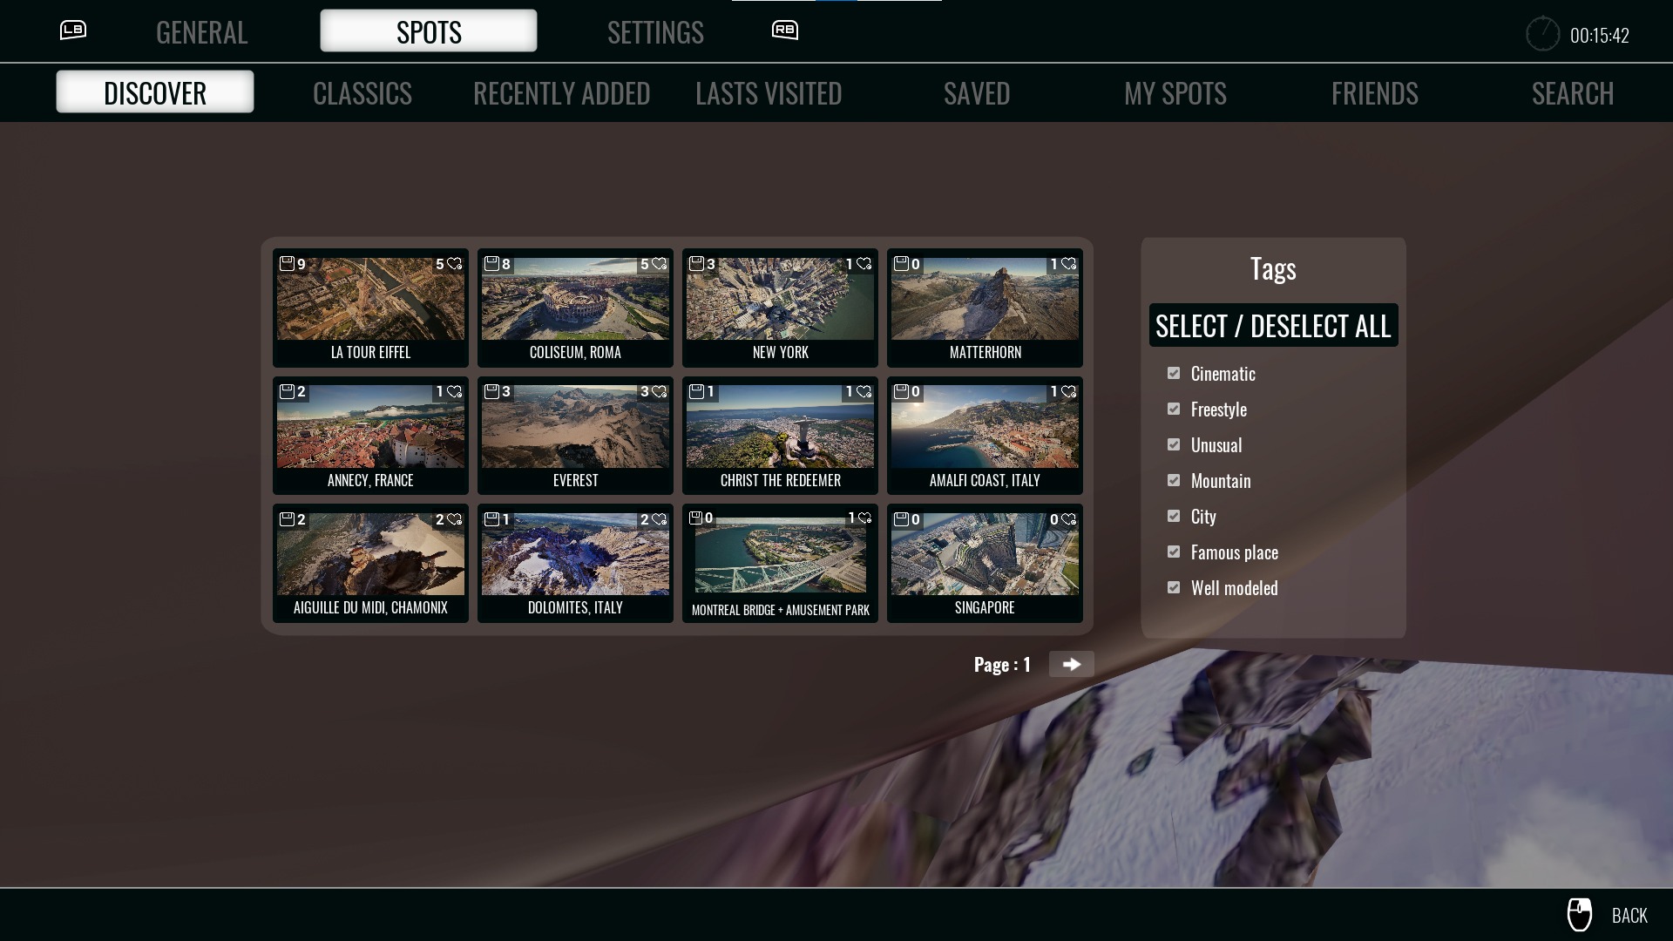The width and height of the screenshot is (1673, 941).
Task: Click the Page : 1 indicator
Action: pyautogui.click(x=1002, y=664)
